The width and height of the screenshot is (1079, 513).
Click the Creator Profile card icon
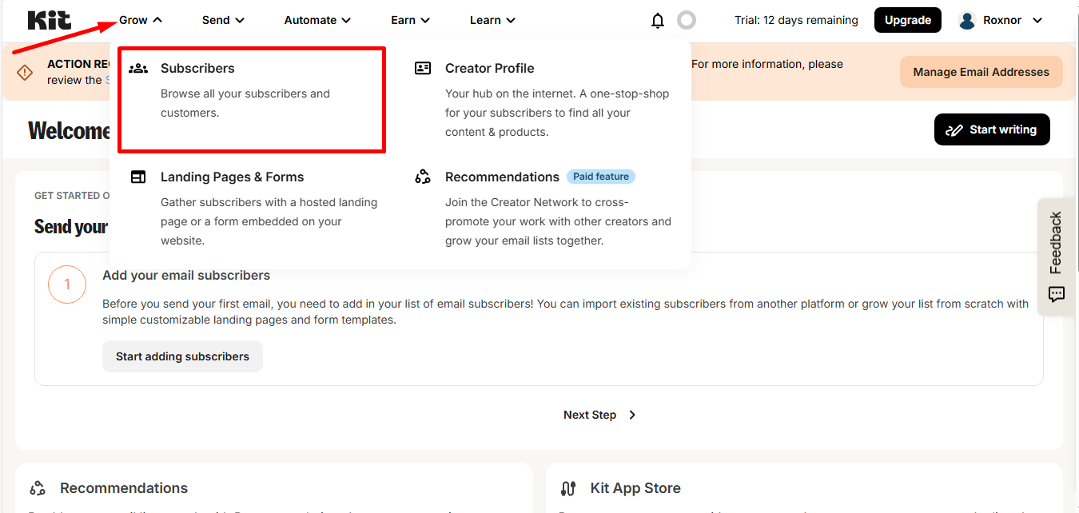coord(423,69)
